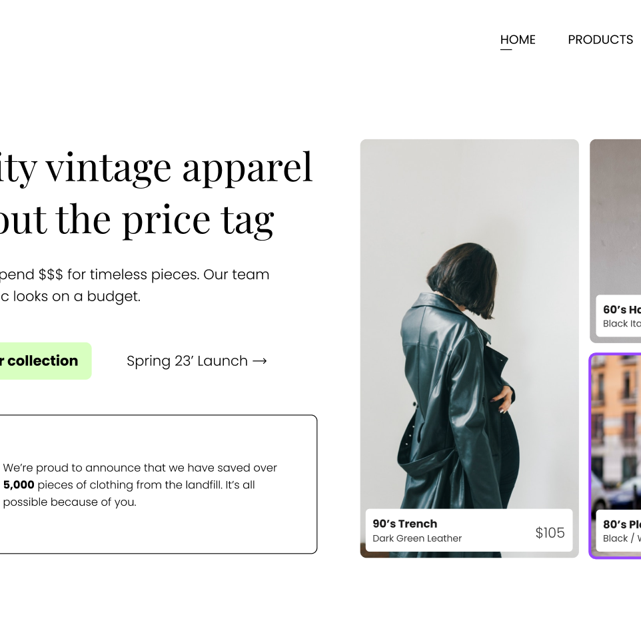Click the $105 price label
Screen dimensions: 641x641
click(550, 532)
